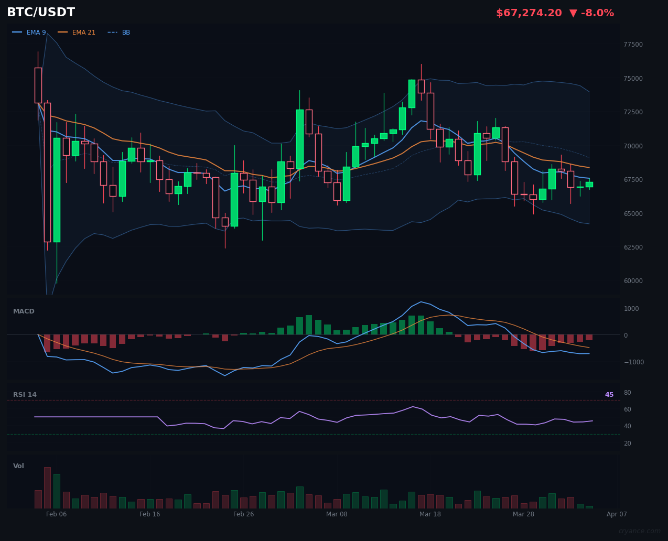Click the 60000 price axis label
This screenshot has height=541, width=668.
pyautogui.click(x=633, y=280)
